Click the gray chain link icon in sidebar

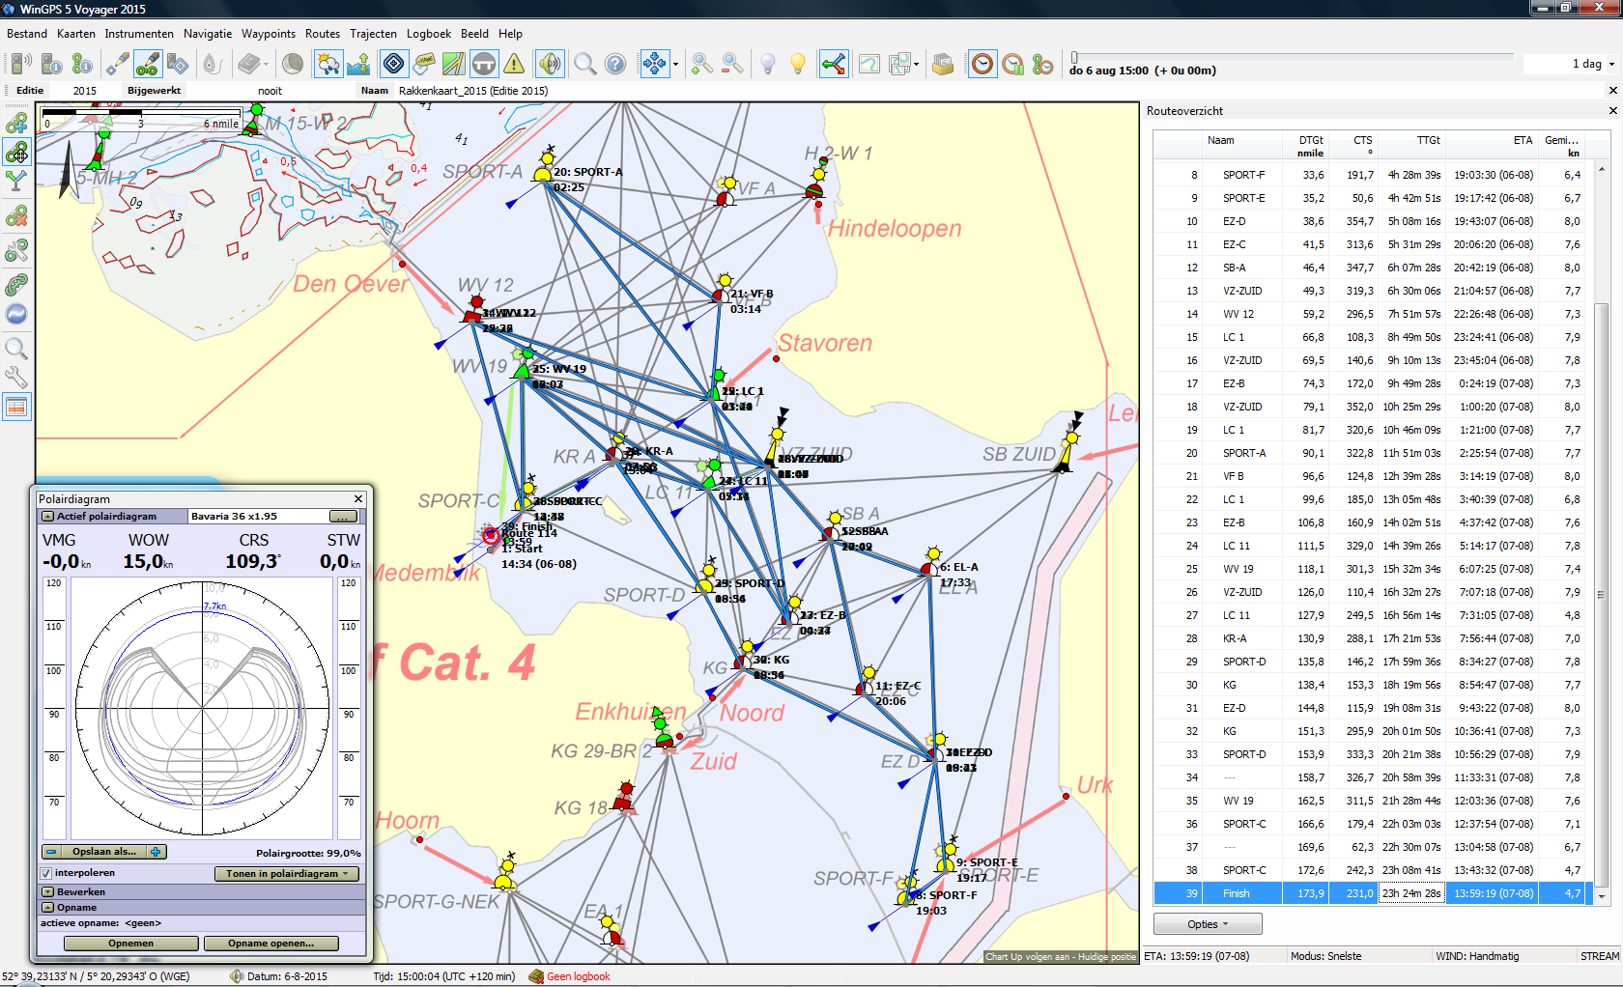pos(16,284)
